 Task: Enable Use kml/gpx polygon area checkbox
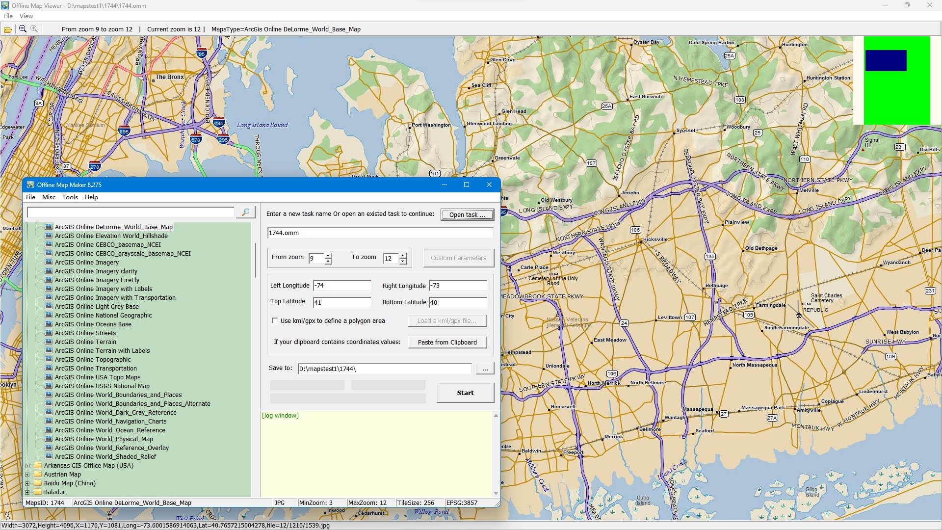coord(275,320)
